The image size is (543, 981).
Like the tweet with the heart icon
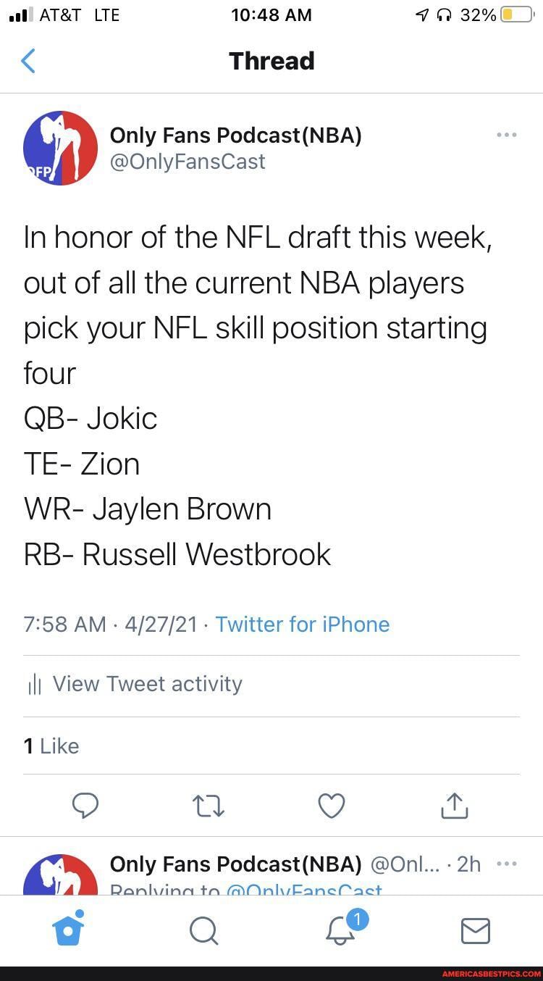pyautogui.click(x=332, y=805)
